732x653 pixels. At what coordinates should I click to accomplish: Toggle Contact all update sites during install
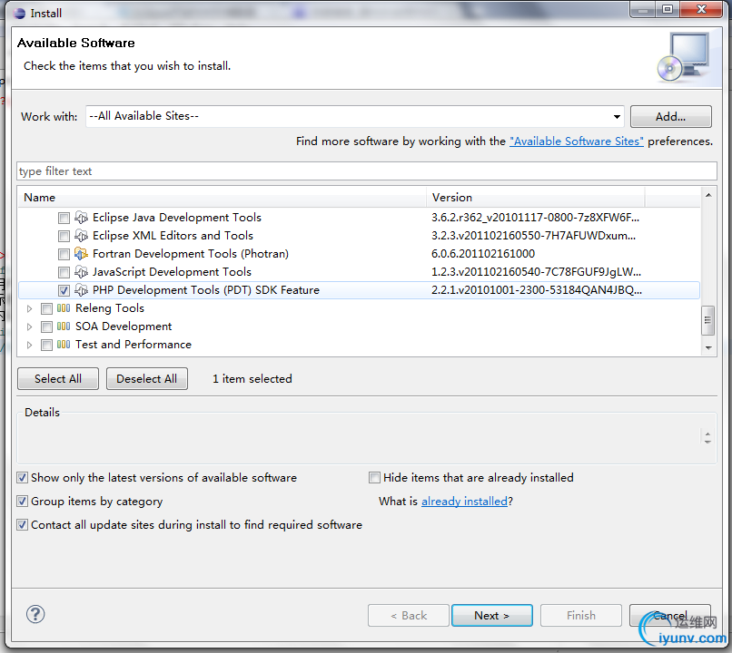point(22,525)
